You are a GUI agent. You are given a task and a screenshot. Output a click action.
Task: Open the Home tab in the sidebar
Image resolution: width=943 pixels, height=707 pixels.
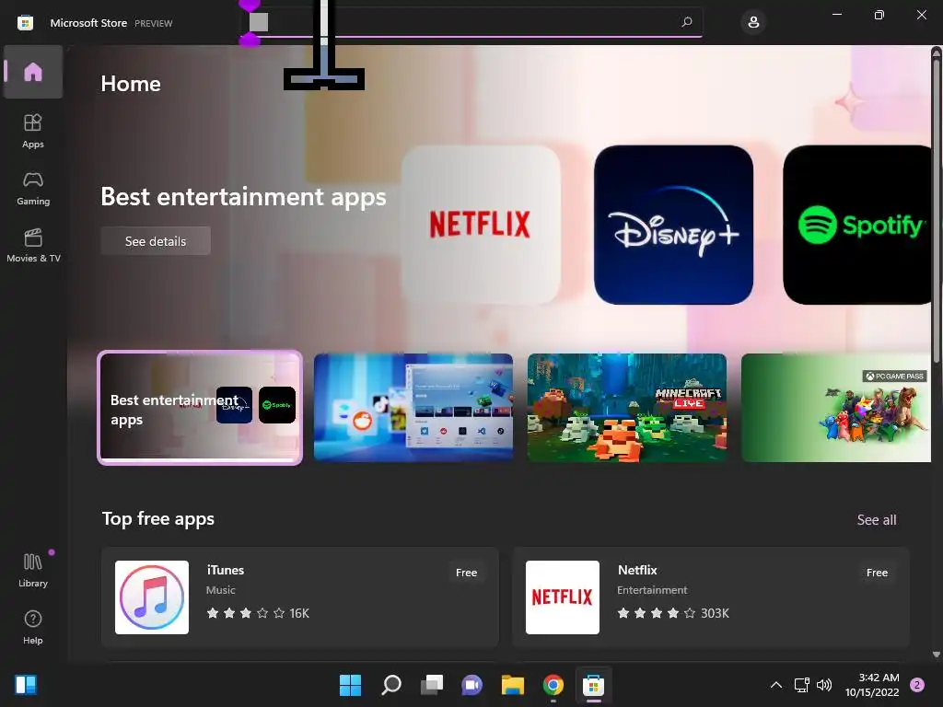click(x=33, y=72)
